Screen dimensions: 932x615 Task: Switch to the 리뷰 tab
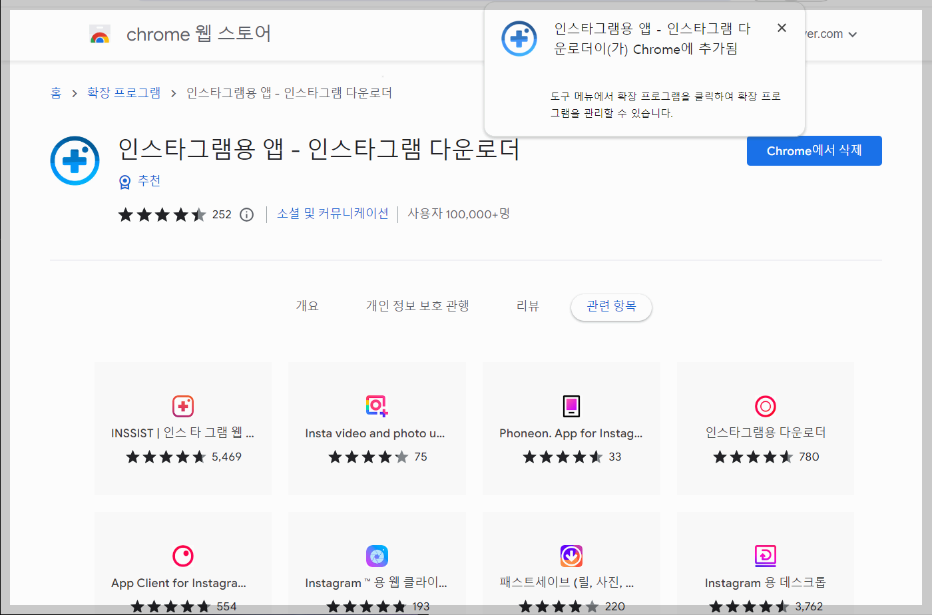(x=528, y=306)
